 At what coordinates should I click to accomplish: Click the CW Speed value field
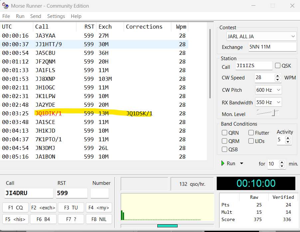pos(265,78)
